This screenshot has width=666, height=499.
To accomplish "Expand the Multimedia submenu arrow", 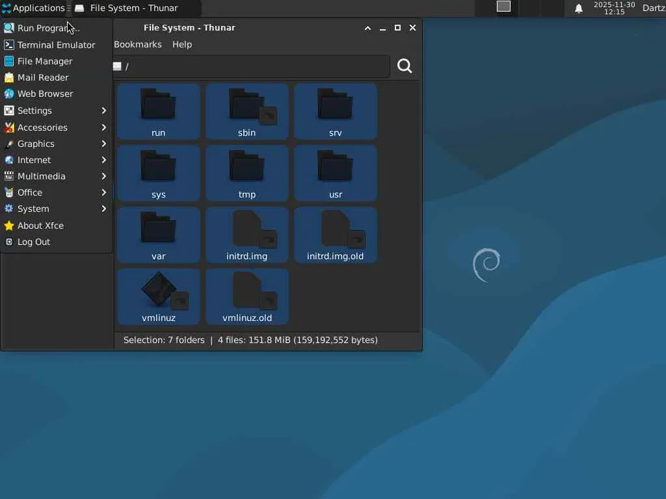I will [103, 176].
